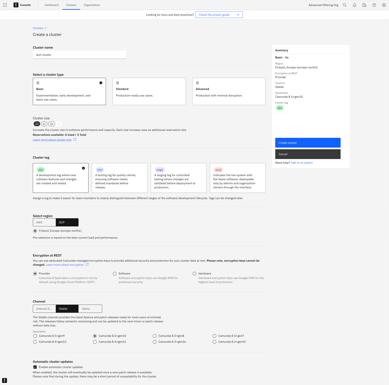Viewport: 389px width, 385px height.
Task: Choose the Basic cluster type card
Action: tap(69, 91)
